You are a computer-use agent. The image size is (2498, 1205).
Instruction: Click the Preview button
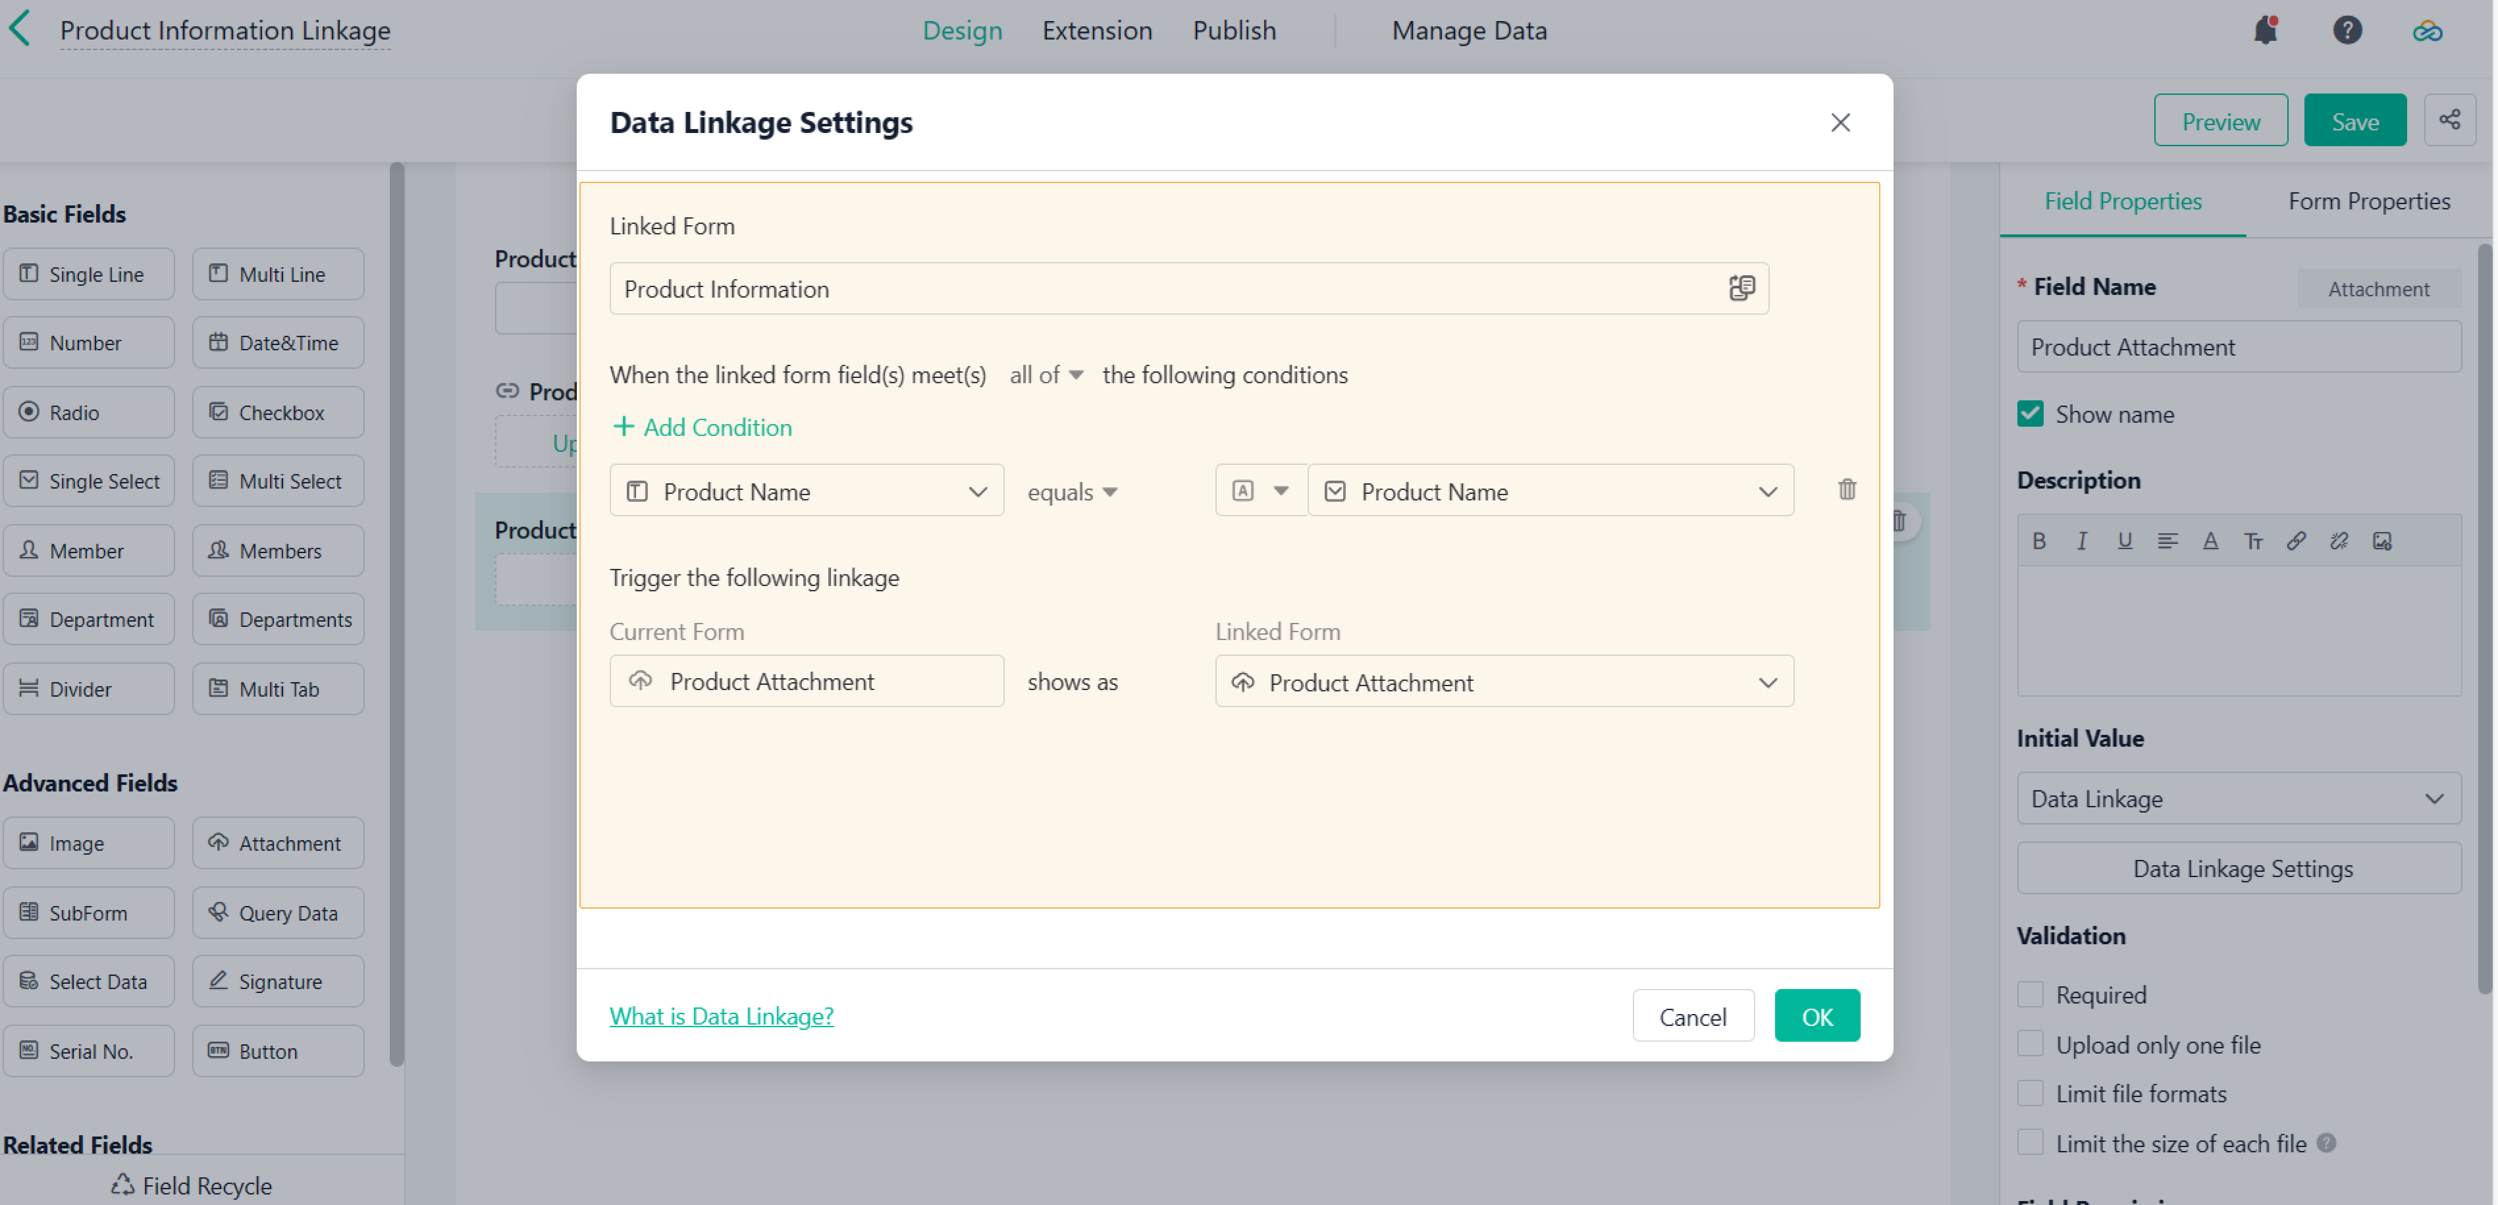(2221, 120)
